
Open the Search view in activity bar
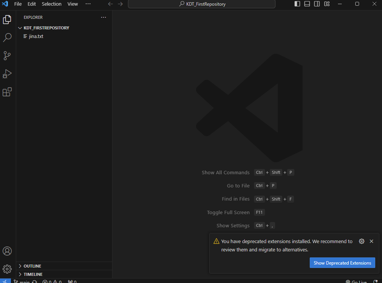[7, 38]
